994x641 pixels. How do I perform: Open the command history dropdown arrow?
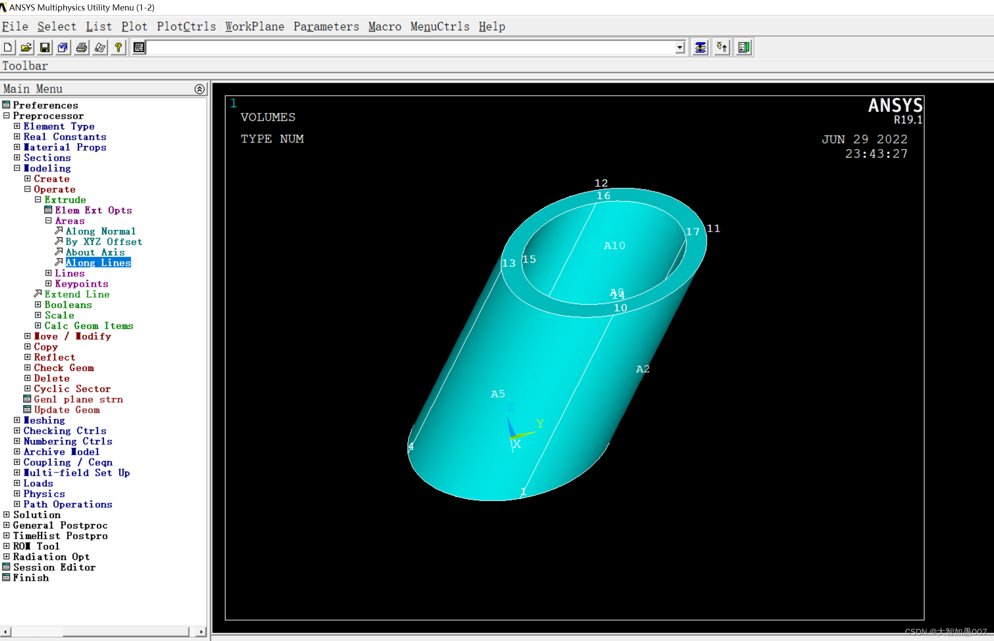point(680,47)
